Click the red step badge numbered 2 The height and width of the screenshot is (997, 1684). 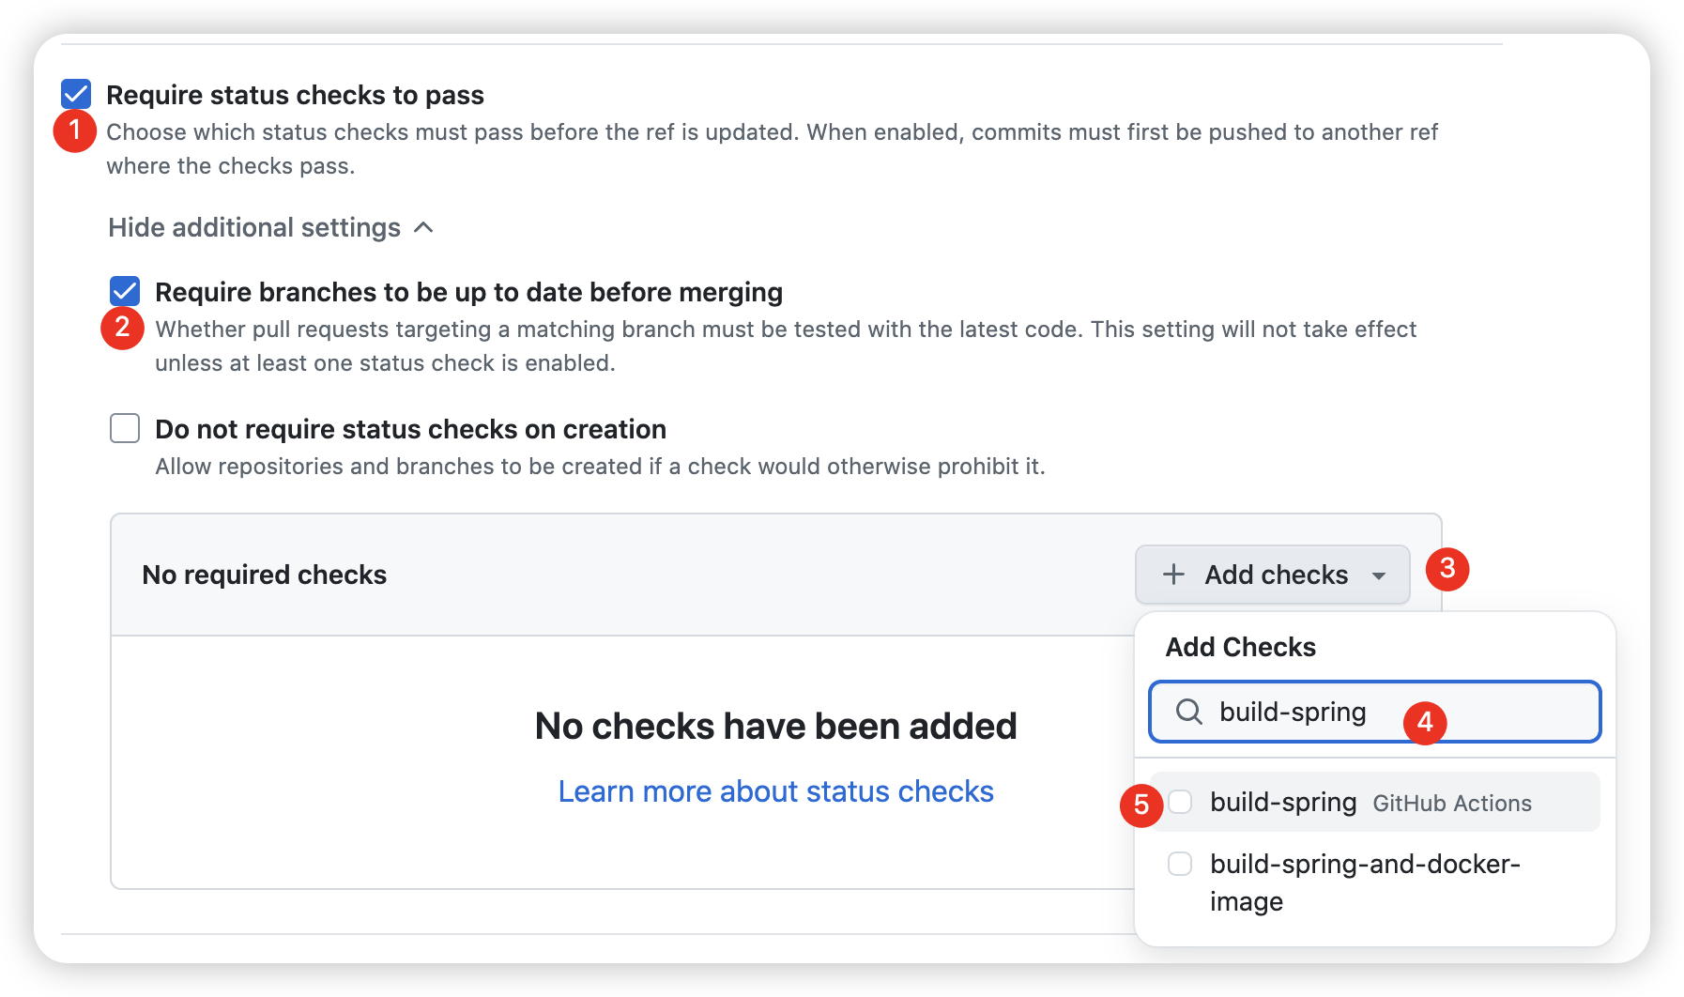[x=122, y=328]
